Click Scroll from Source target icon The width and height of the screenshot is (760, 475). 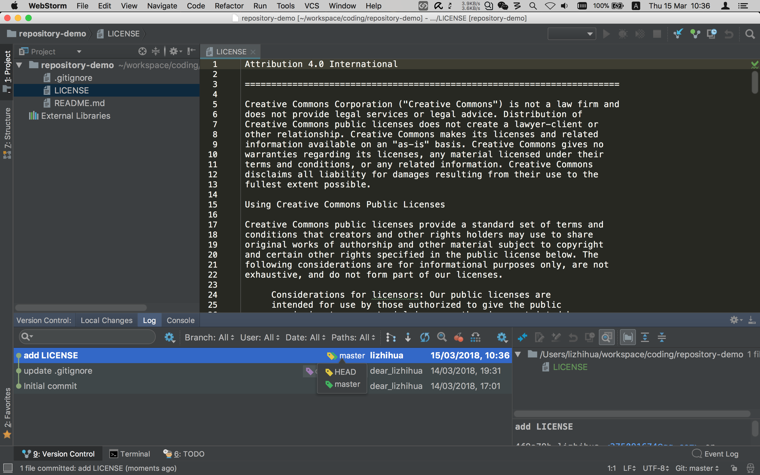[142, 51]
